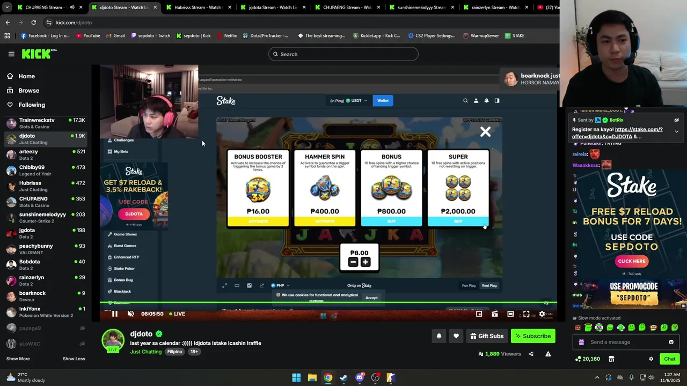687x386 pixels.
Task: Focus the Kick search box
Action: pos(343,54)
